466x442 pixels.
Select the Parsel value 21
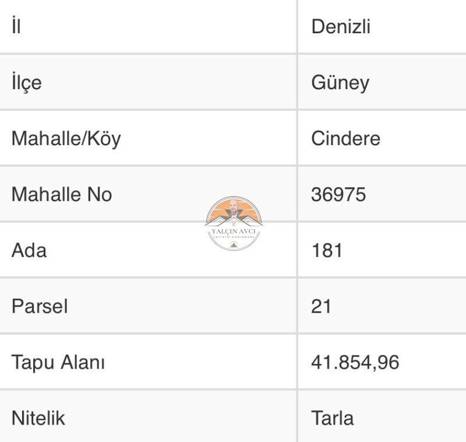[321, 306]
